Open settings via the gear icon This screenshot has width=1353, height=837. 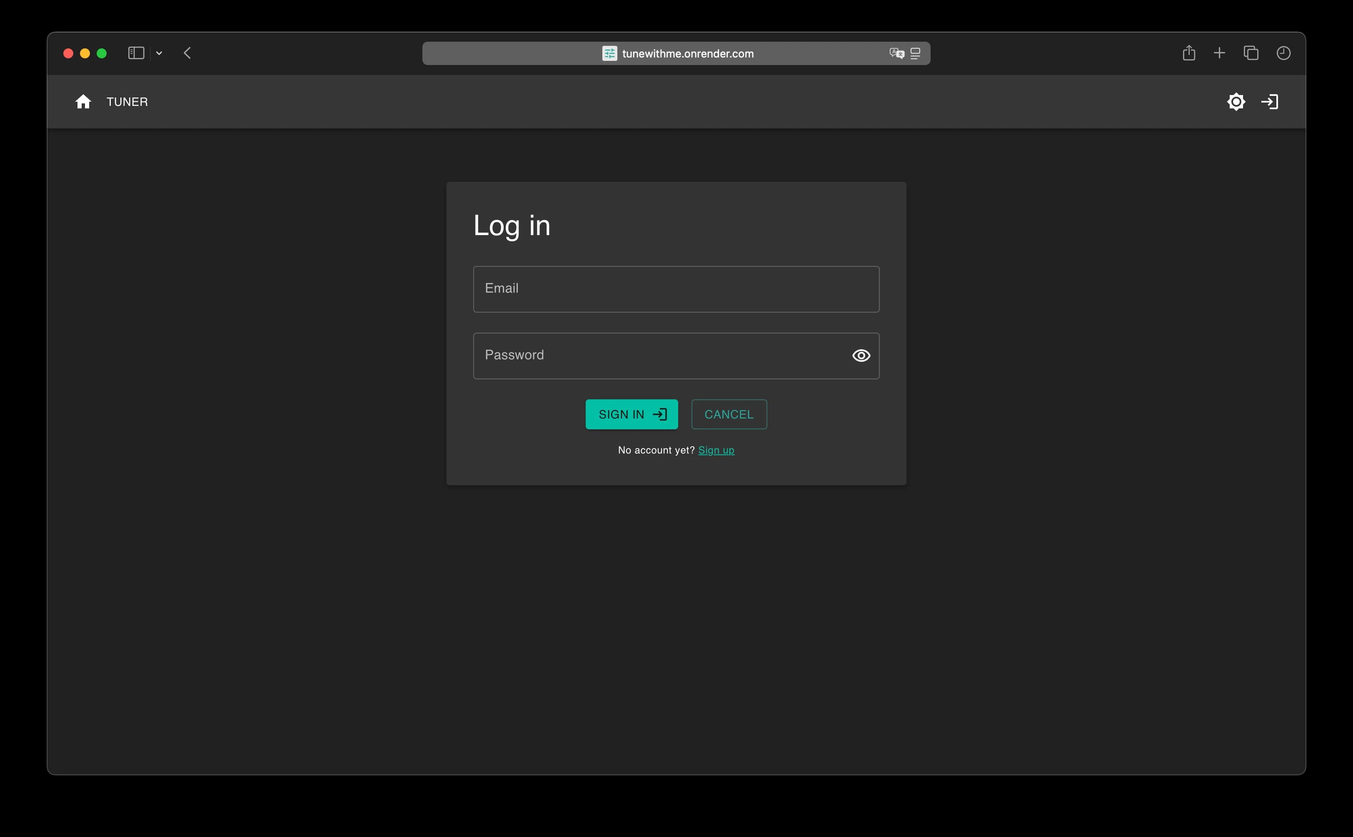coord(1236,101)
